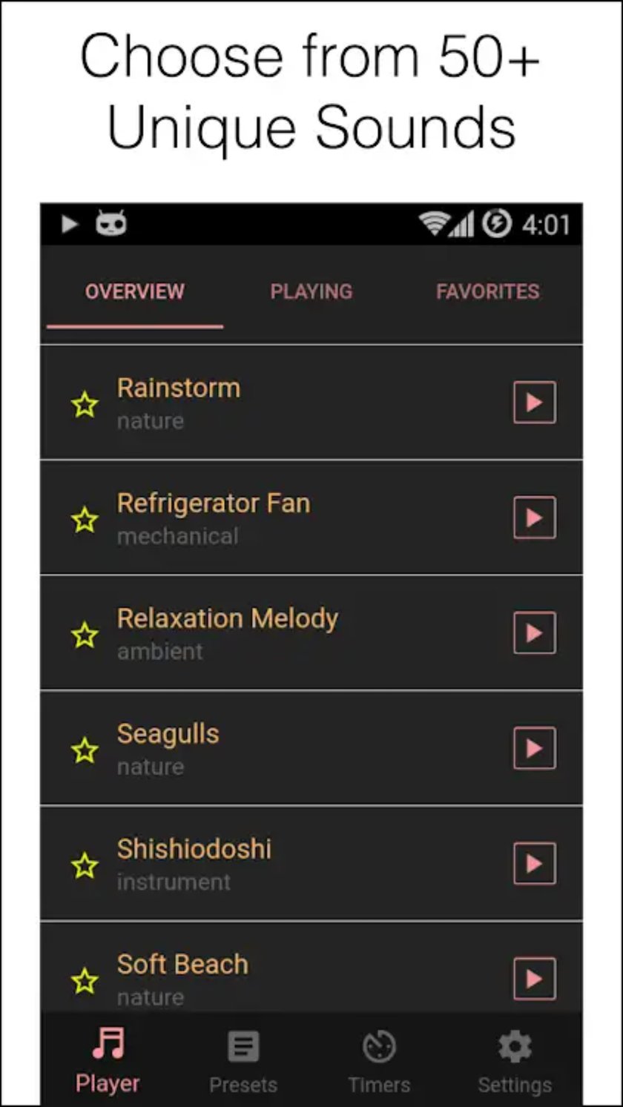Add Shishiodoshi to favorites via star
623x1107 pixels.
click(85, 866)
